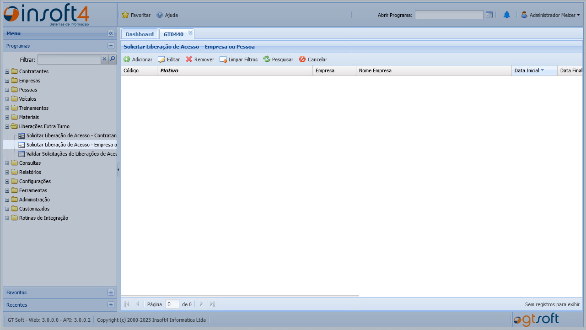The width and height of the screenshot is (586, 330).
Task: Expand the Recentes panel
Action: [111, 305]
